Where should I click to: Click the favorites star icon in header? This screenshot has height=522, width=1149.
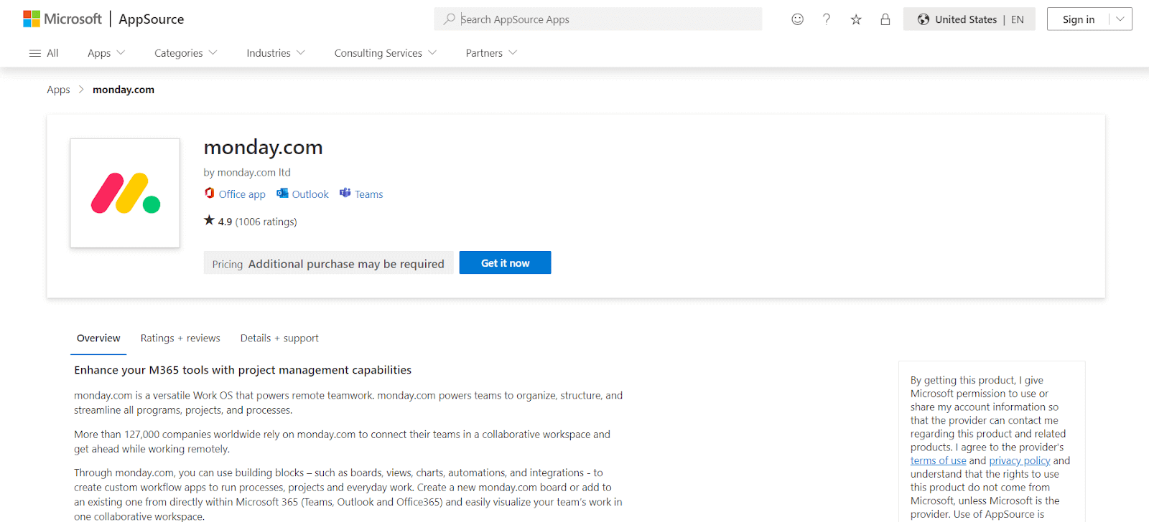click(855, 19)
